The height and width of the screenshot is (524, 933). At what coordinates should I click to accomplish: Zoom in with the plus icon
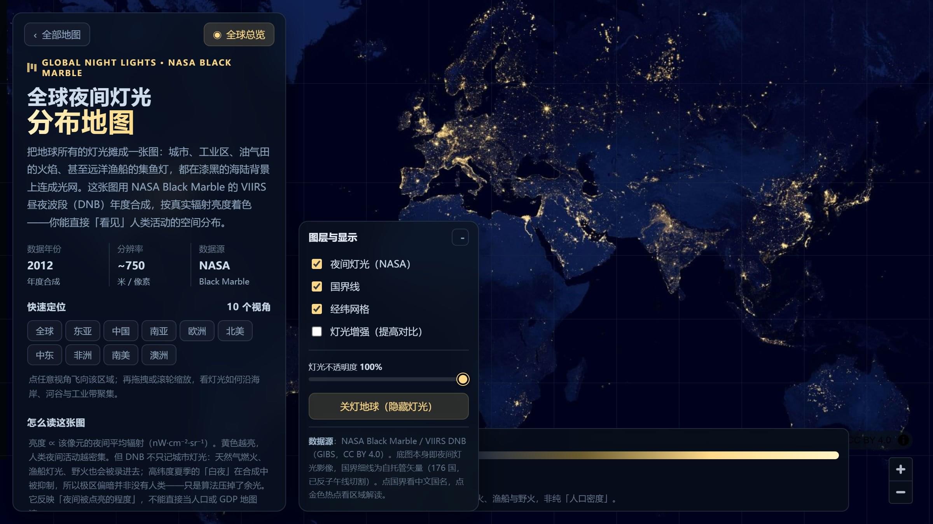pyautogui.click(x=901, y=470)
